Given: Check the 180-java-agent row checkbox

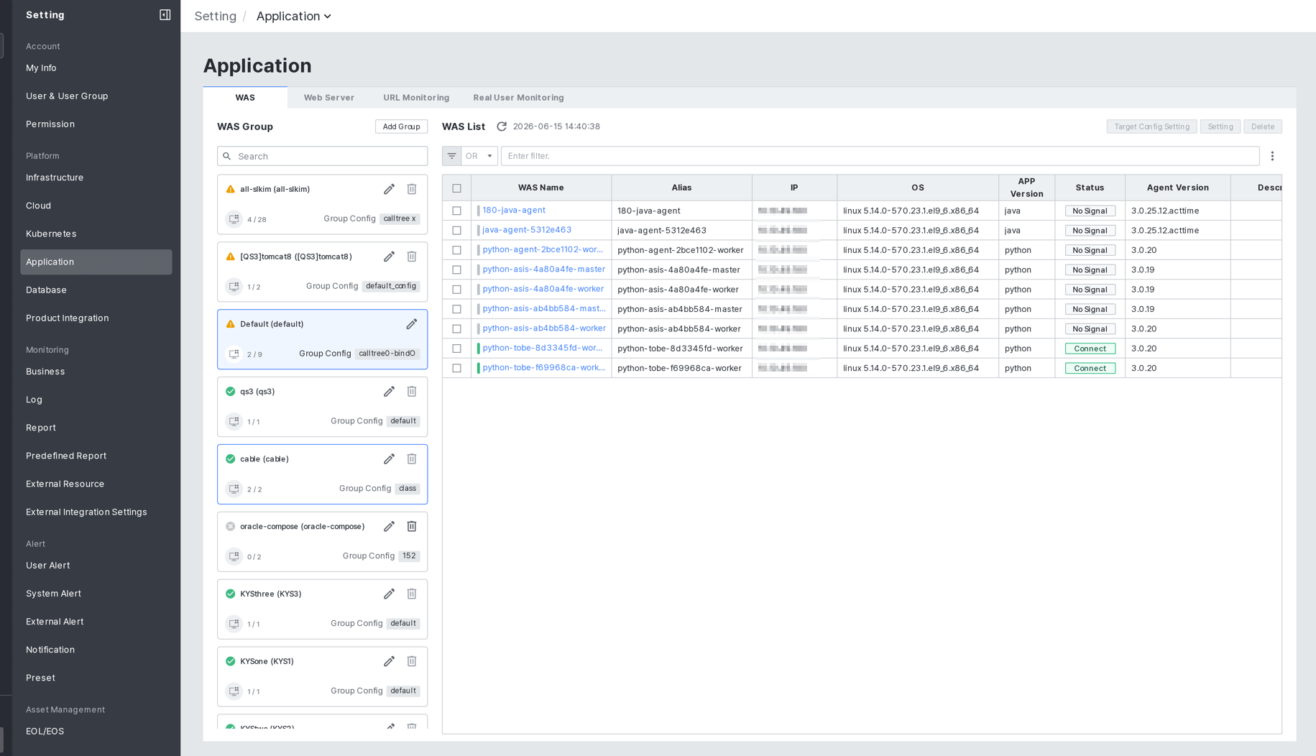Looking at the screenshot, I should click(456, 211).
